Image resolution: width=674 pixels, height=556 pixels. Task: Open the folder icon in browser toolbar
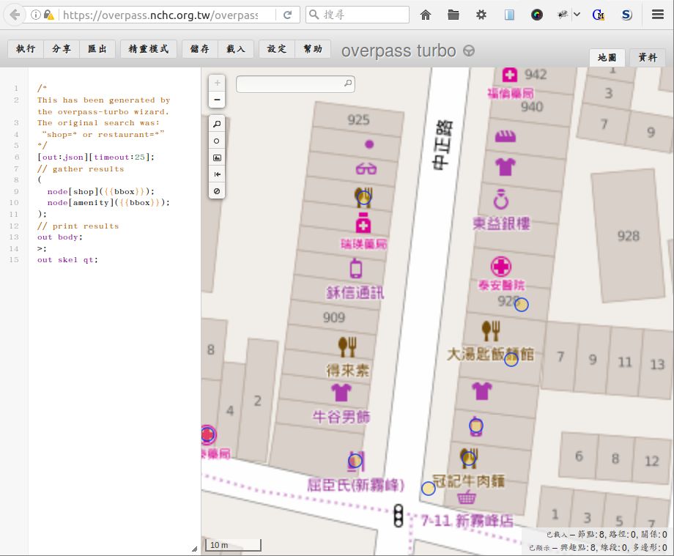453,15
